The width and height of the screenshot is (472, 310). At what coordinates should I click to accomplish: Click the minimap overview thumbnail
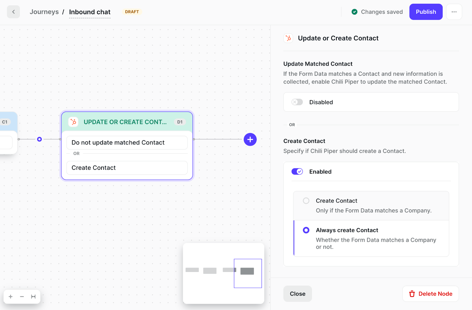point(223,273)
